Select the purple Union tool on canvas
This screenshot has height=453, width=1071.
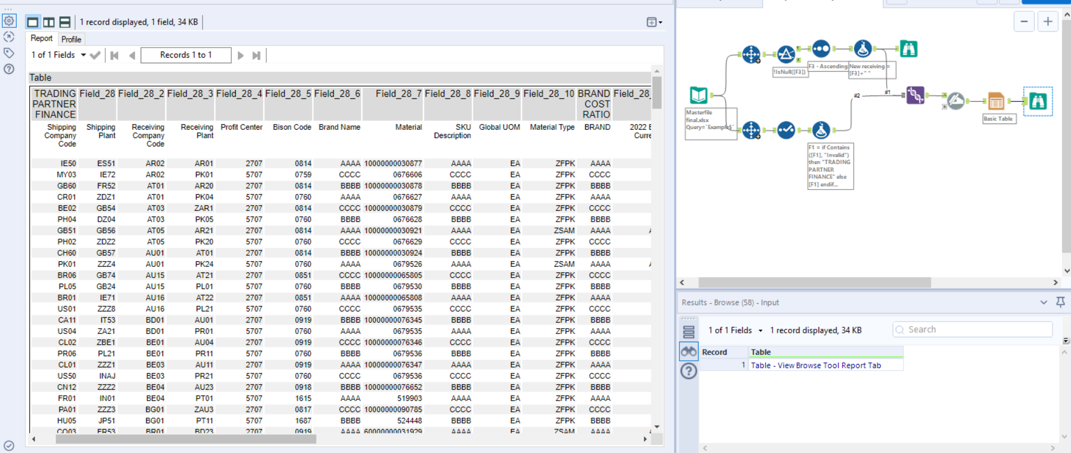(915, 95)
